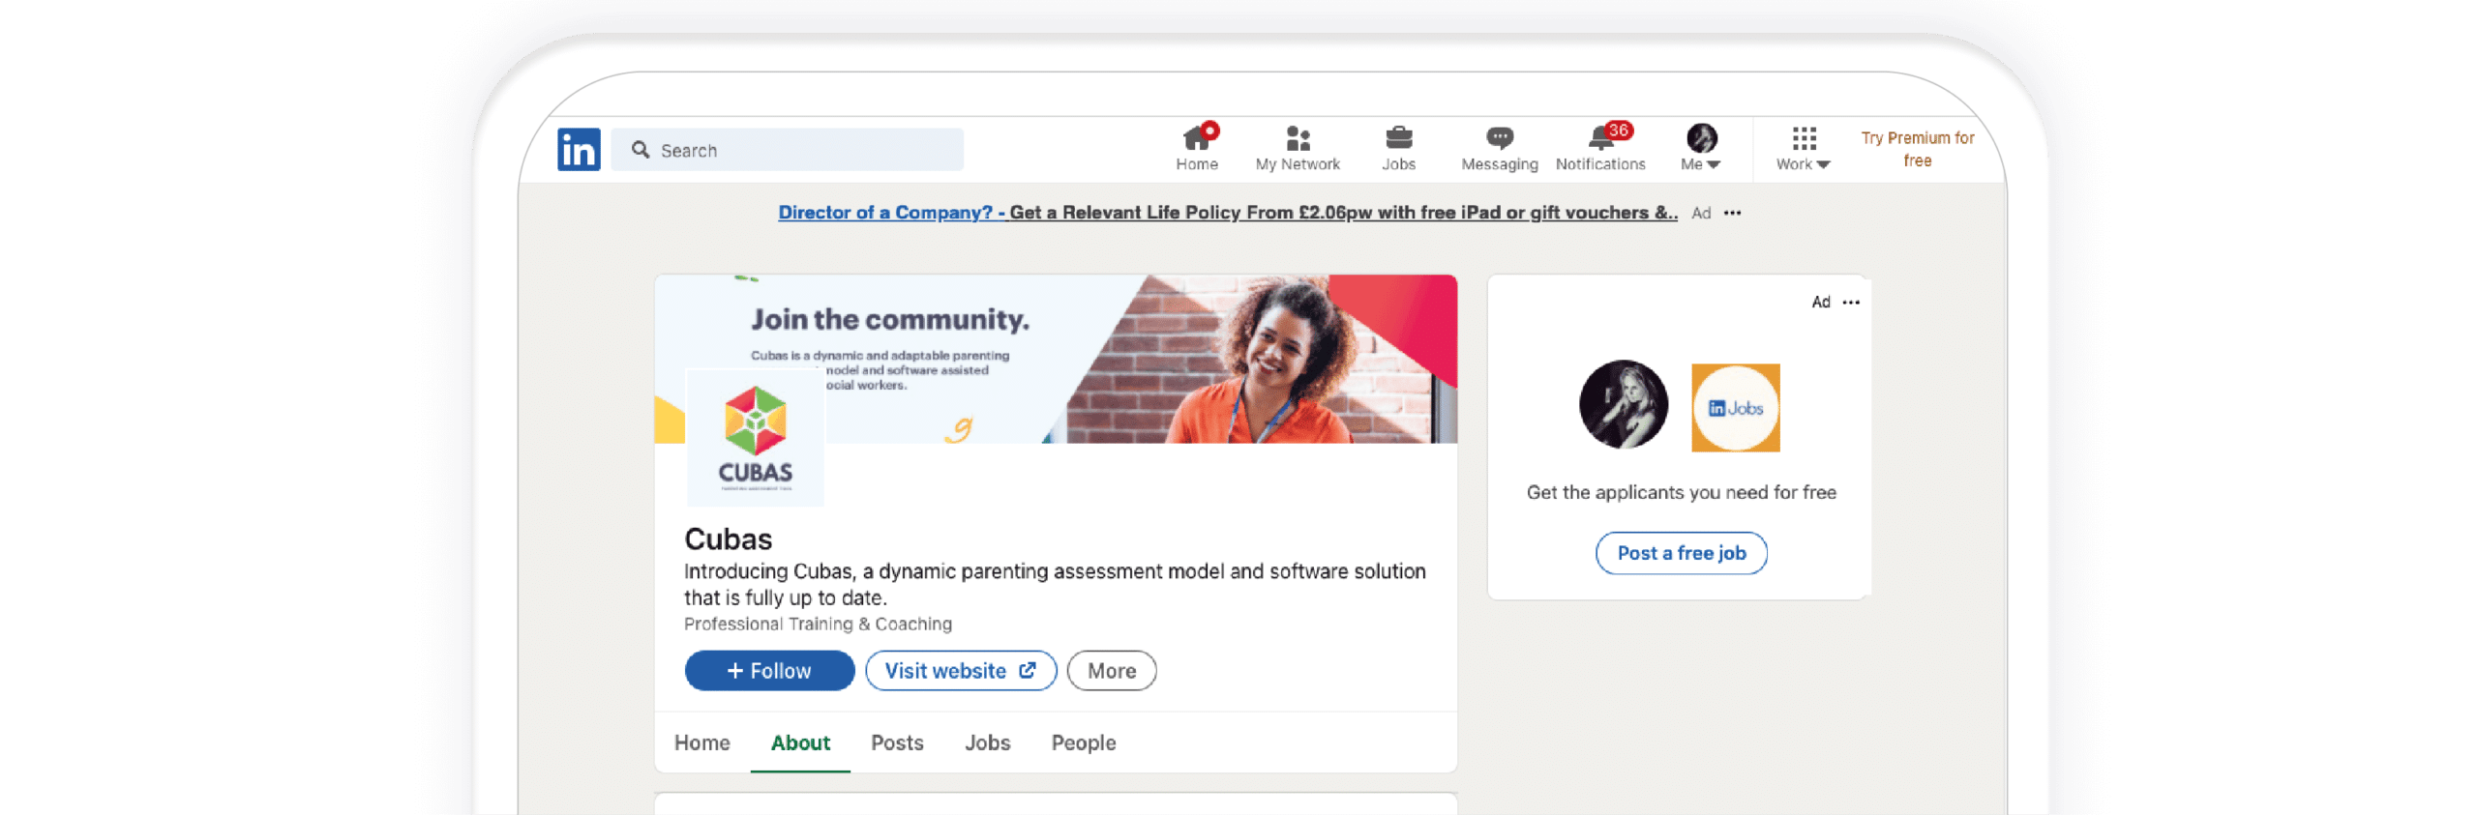2477x815 pixels.
Task: Click the LinkedIn Jobs ad logo
Action: pyautogui.click(x=1735, y=408)
